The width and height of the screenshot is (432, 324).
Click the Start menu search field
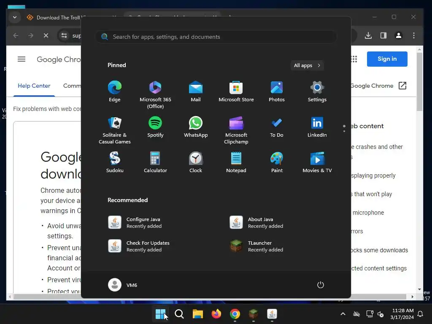coord(216,37)
